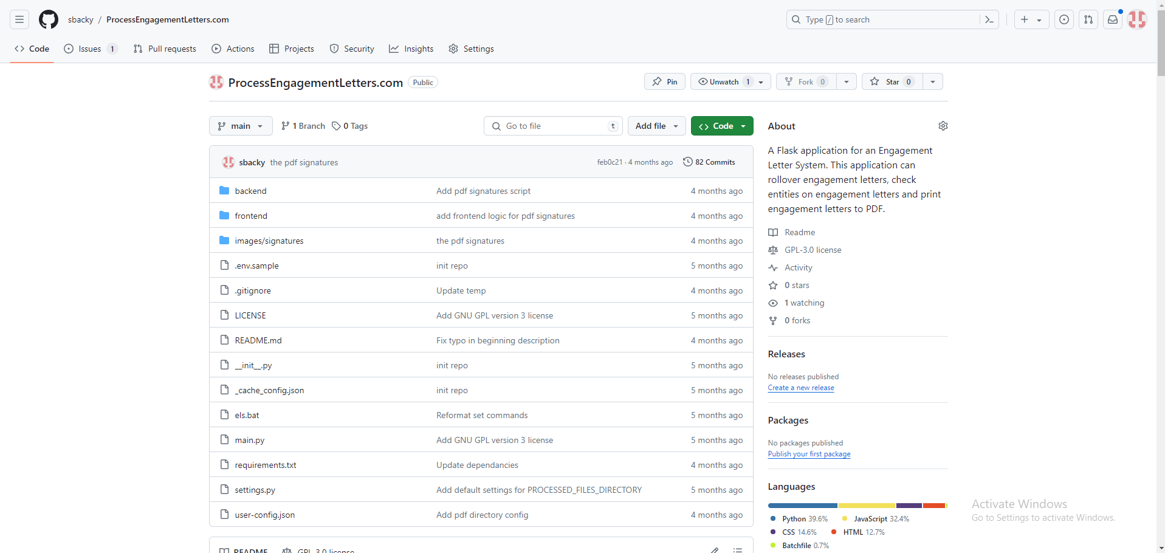
Task: Open the command palette icon
Action: click(x=989, y=19)
